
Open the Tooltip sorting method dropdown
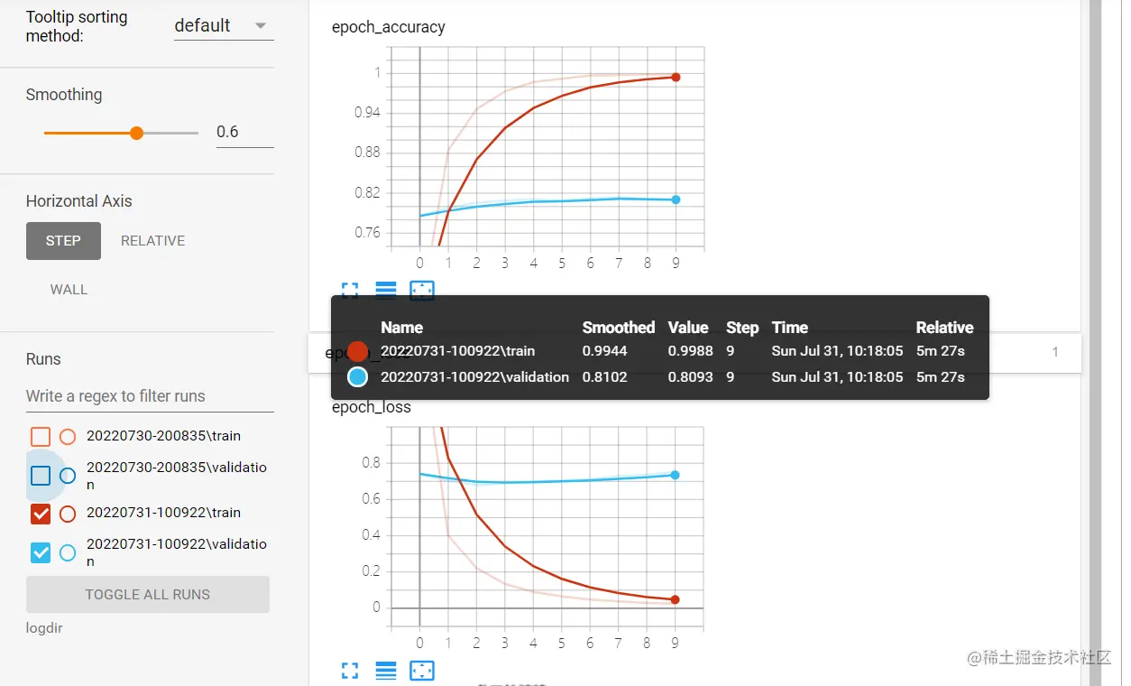point(224,26)
